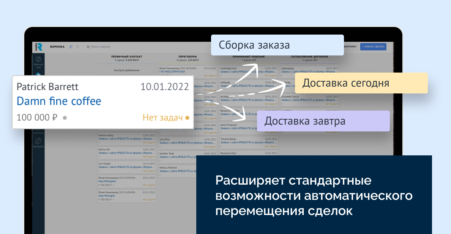Image resolution: width=451 pixels, height=234 pixels.
Task: Click the 24.11.2021 date on Carl Knight card
Action: pos(149,163)
